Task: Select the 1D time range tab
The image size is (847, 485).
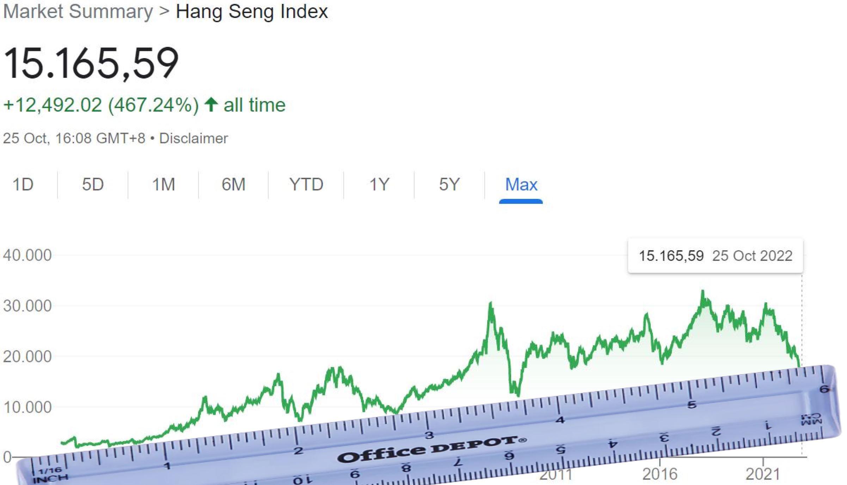Action: (x=23, y=184)
